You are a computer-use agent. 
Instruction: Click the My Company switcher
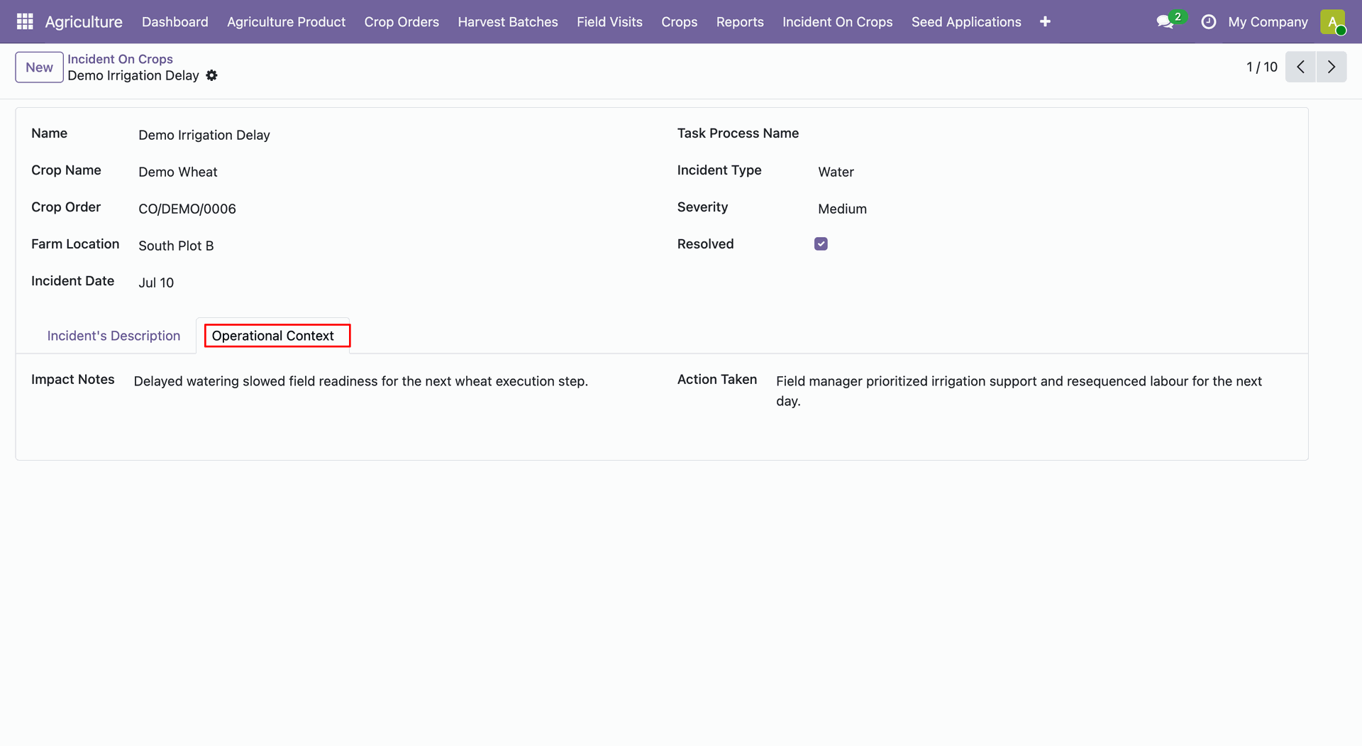tap(1268, 22)
